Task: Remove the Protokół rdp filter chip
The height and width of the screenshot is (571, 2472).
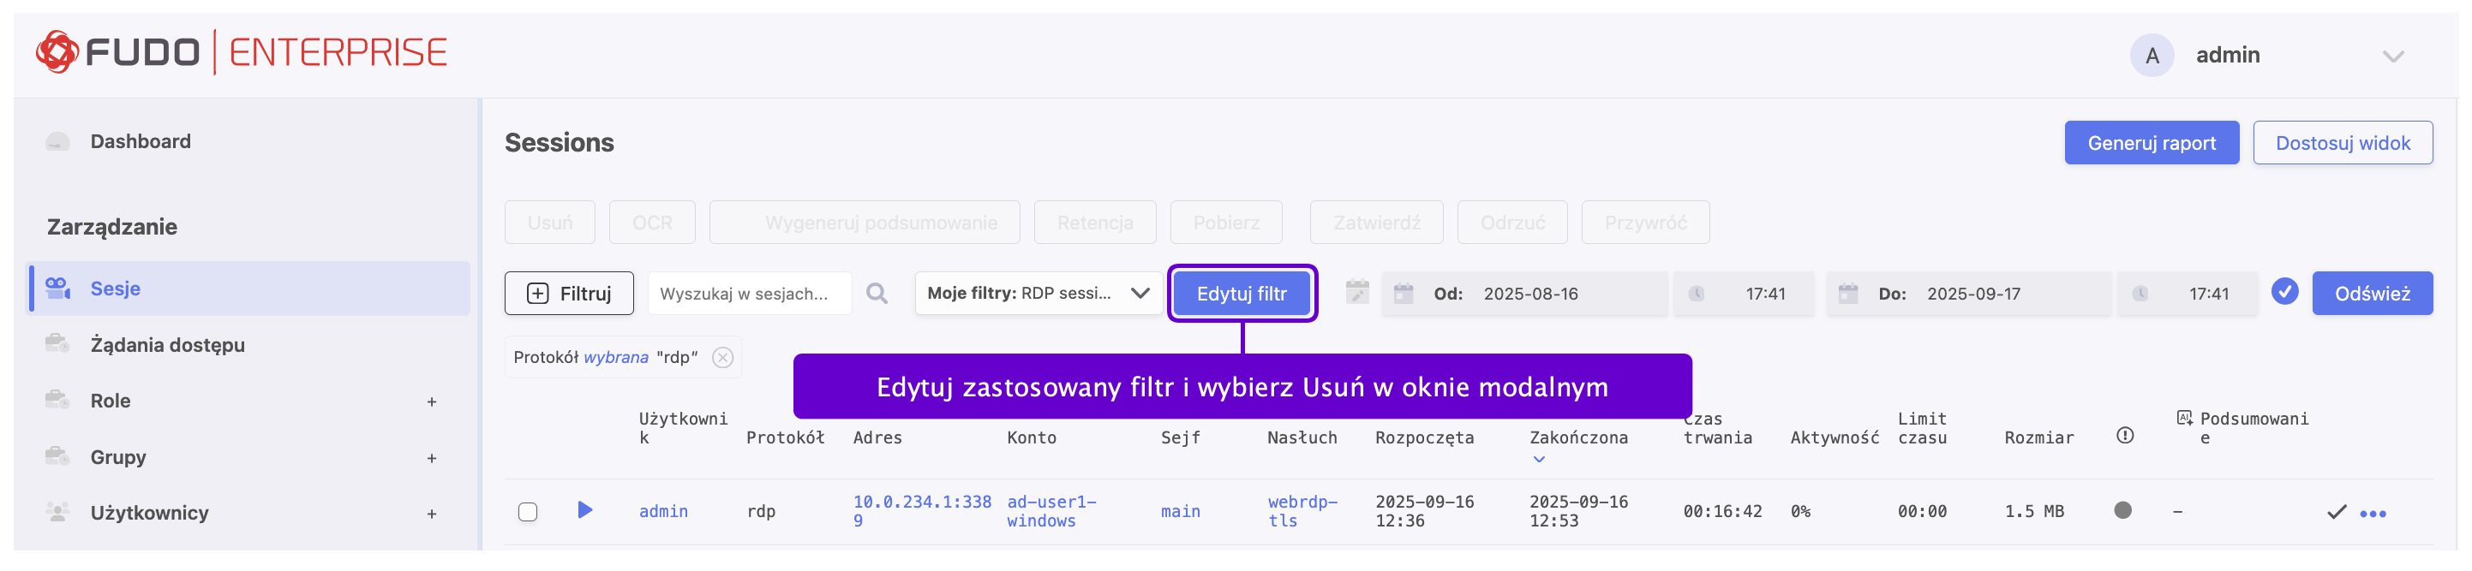Action: coord(722,357)
